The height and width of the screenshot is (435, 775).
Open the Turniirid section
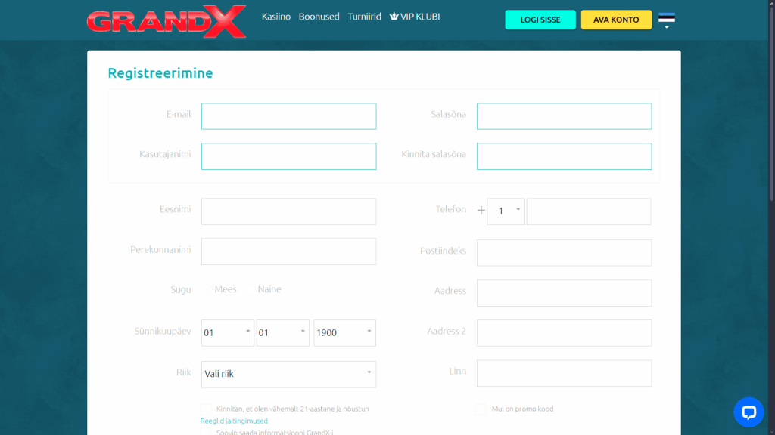(x=364, y=16)
